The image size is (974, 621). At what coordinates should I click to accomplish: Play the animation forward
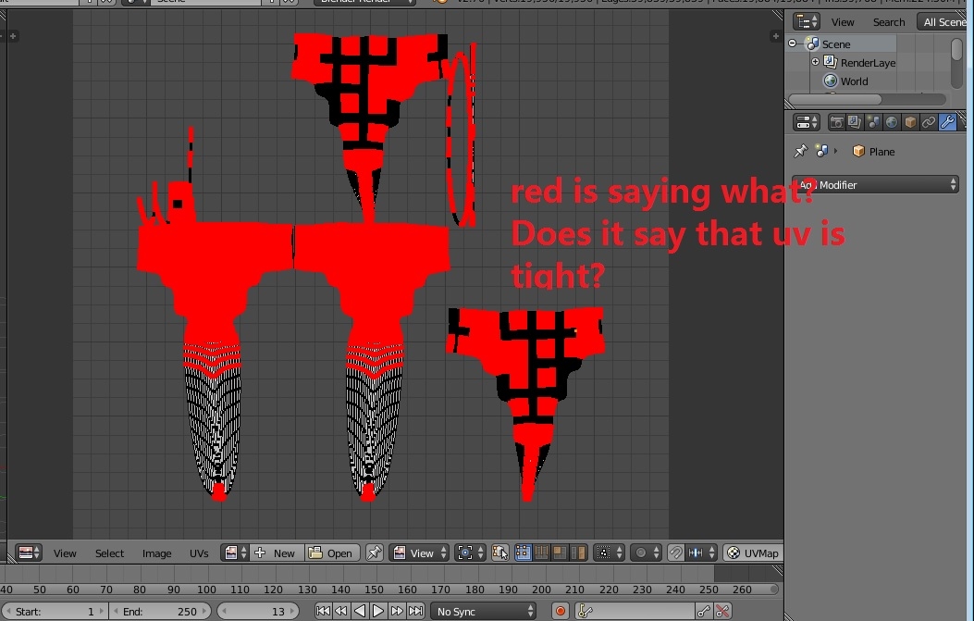click(x=377, y=611)
